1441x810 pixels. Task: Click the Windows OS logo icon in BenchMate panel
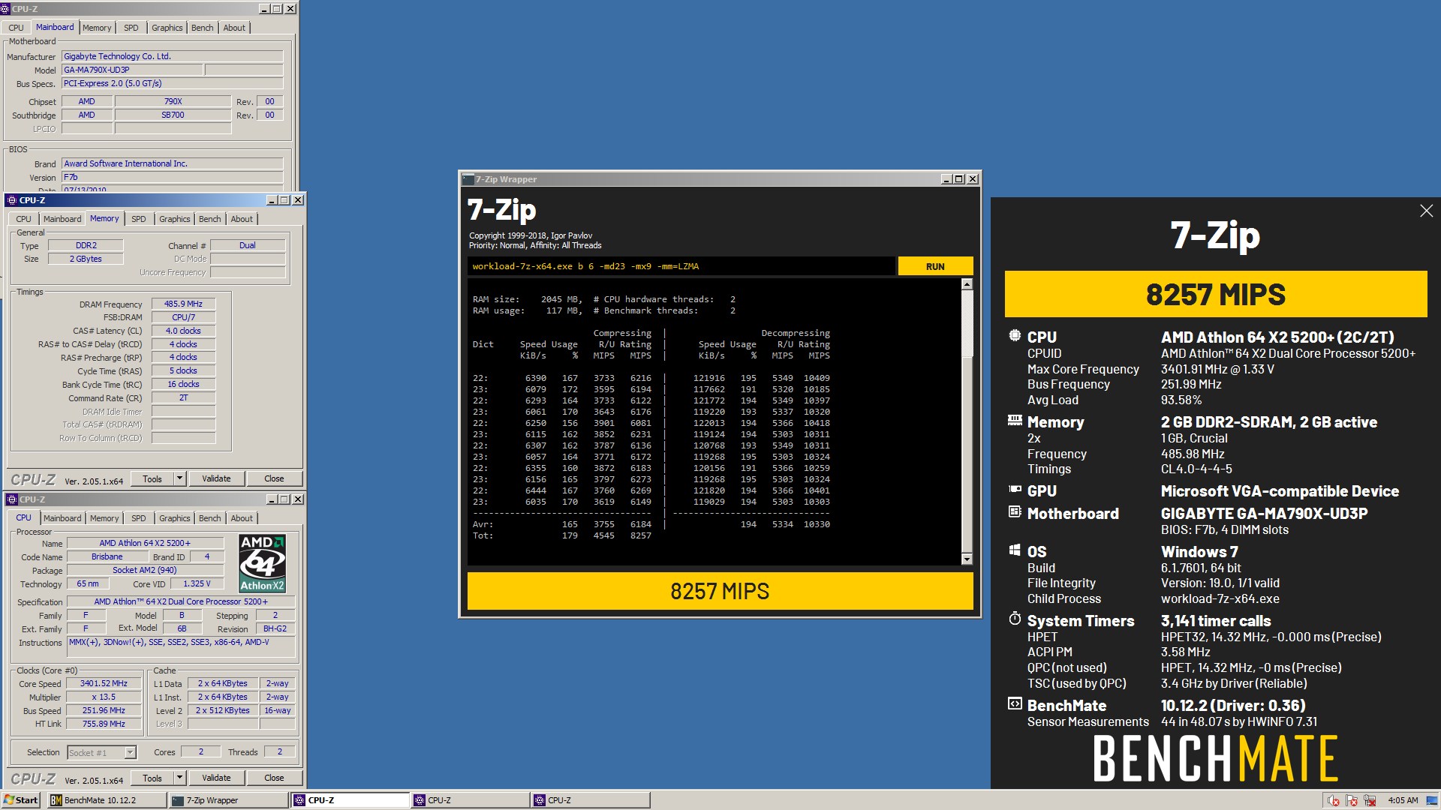tap(1015, 550)
